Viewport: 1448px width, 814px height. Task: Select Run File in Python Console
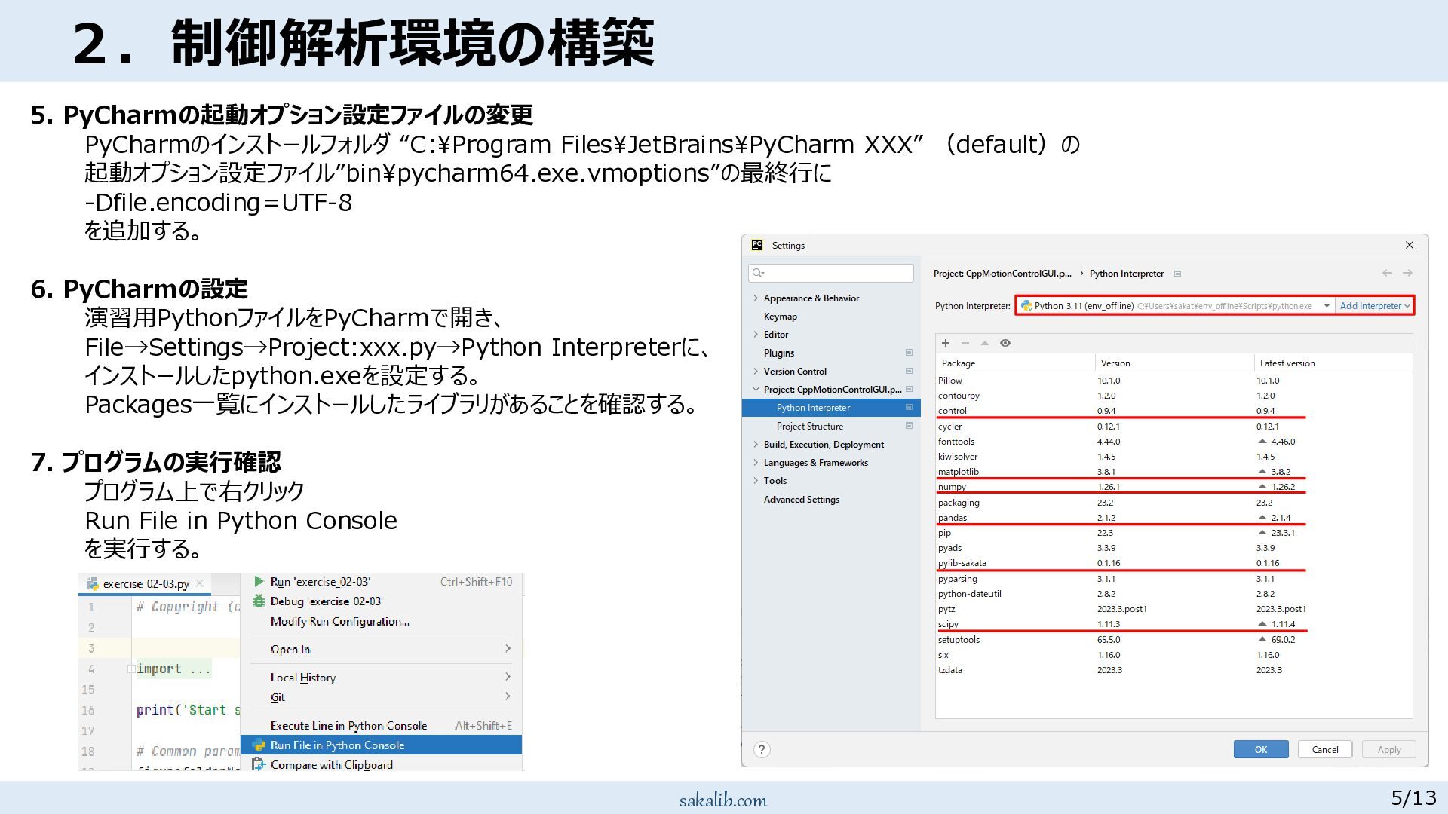(337, 745)
